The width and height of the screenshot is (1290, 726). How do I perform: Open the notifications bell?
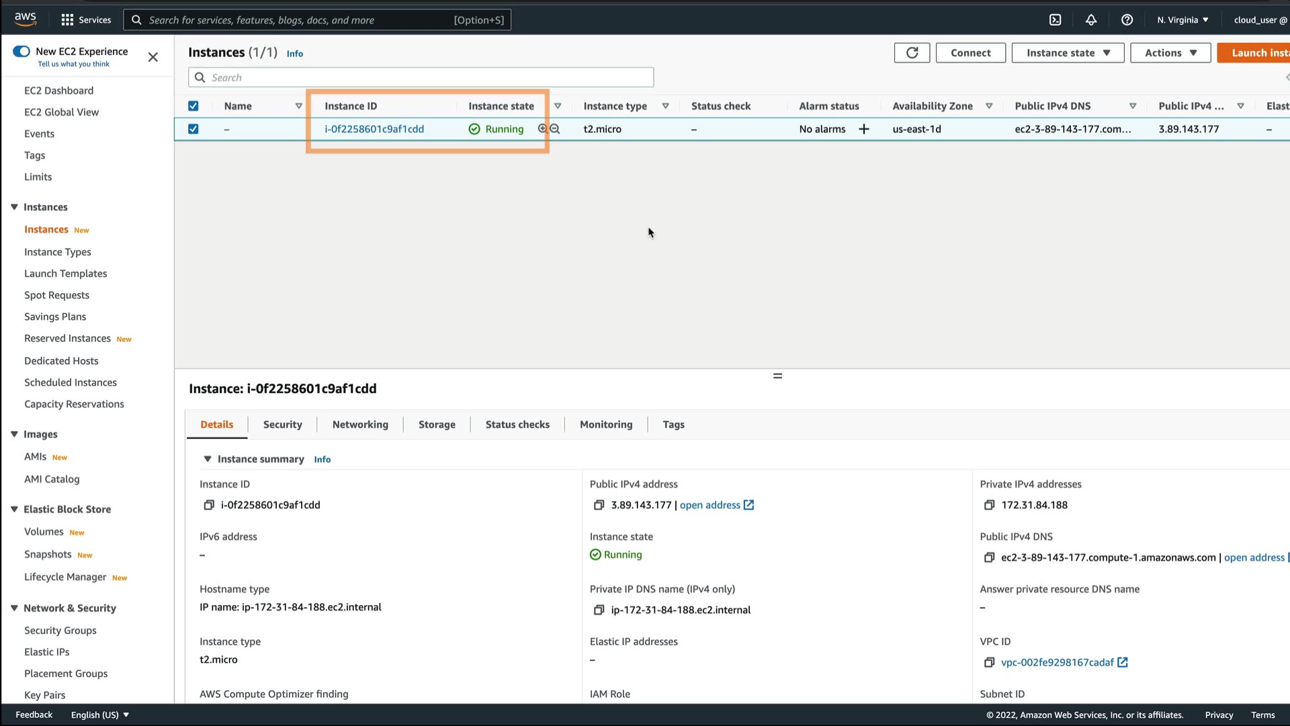pyautogui.click(x=1091, y=19)
